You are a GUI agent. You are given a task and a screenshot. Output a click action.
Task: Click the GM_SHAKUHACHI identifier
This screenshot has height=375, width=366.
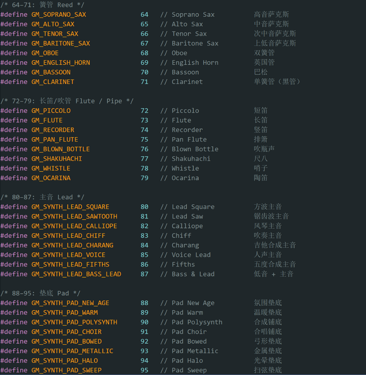click(x=57, y=159)
